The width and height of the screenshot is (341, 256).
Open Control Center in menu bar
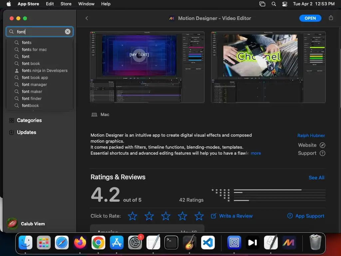coord(285,4)
